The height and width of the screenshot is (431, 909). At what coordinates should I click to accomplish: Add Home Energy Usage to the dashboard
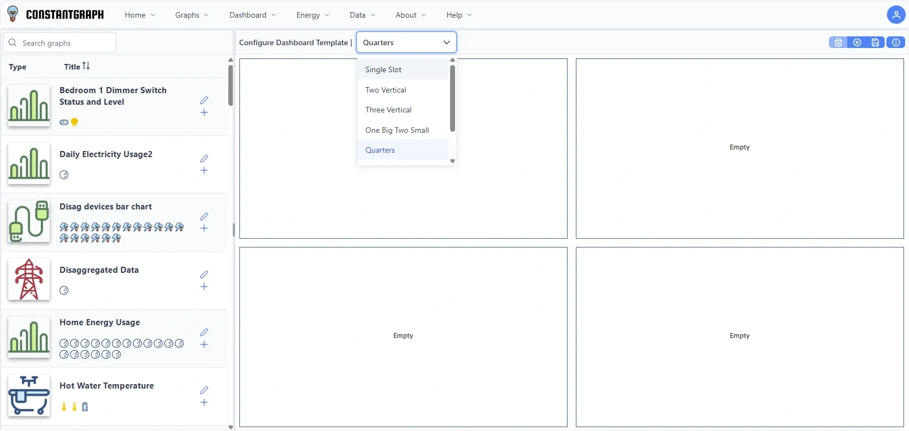click(x=204, y=344)
